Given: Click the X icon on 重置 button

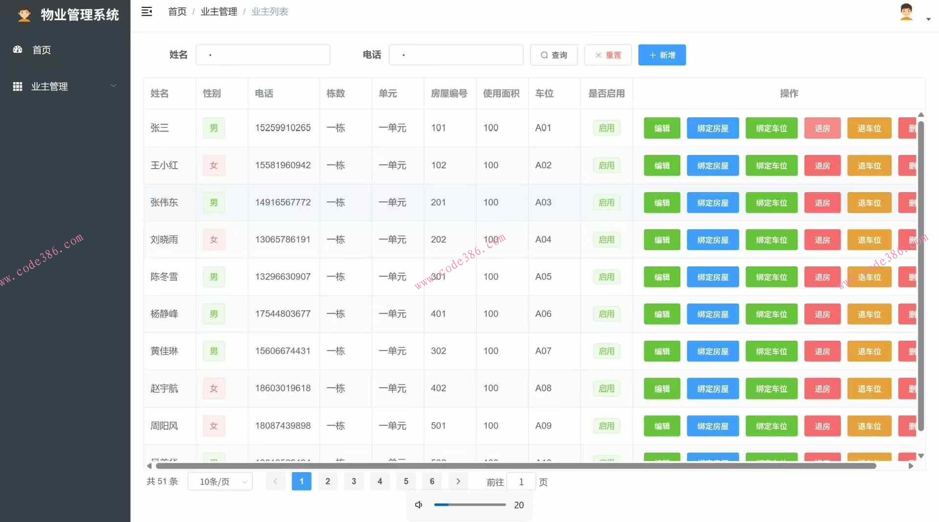Looking at the screenshot, I should point(597,55).
